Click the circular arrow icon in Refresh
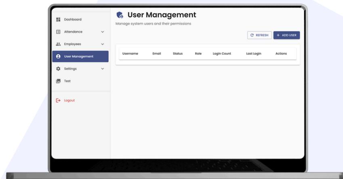This screenshot has height=179, width=343. pyautogui.click(x=252, y=35)
